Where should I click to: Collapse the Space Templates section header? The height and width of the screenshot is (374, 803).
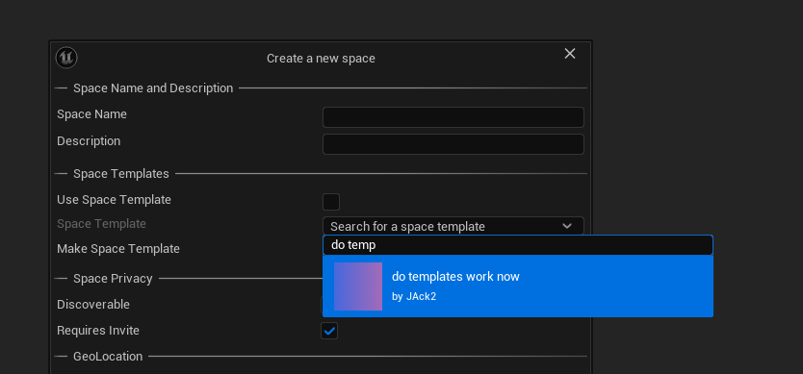[x=121, y=173]
